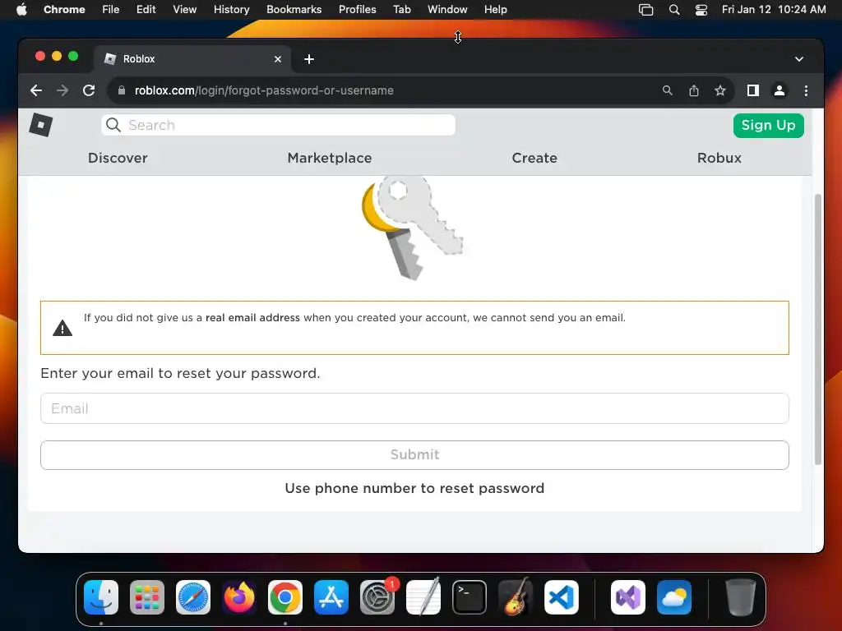The image size is (842, 631).
Task: Open the View menu
Action: (x=184, y=10)
